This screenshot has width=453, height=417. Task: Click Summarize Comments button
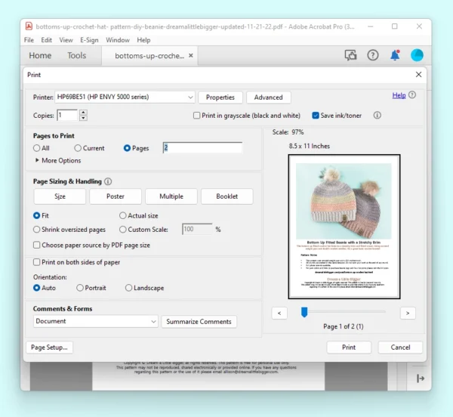pyautogui.click(x=199, y=322)
